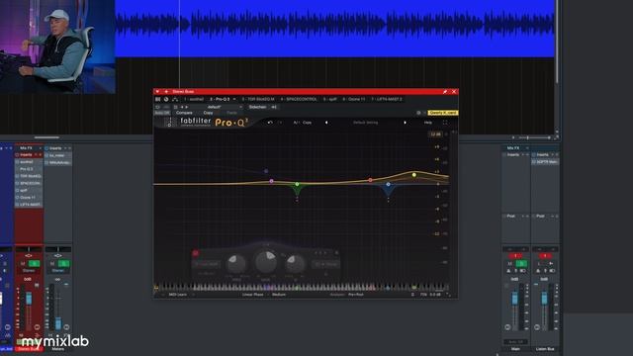Click the MIDI Learn button
This screenshot has width=633, height=356.
178,295
